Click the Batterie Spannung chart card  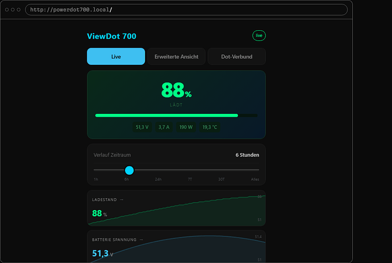pos(176,246)
